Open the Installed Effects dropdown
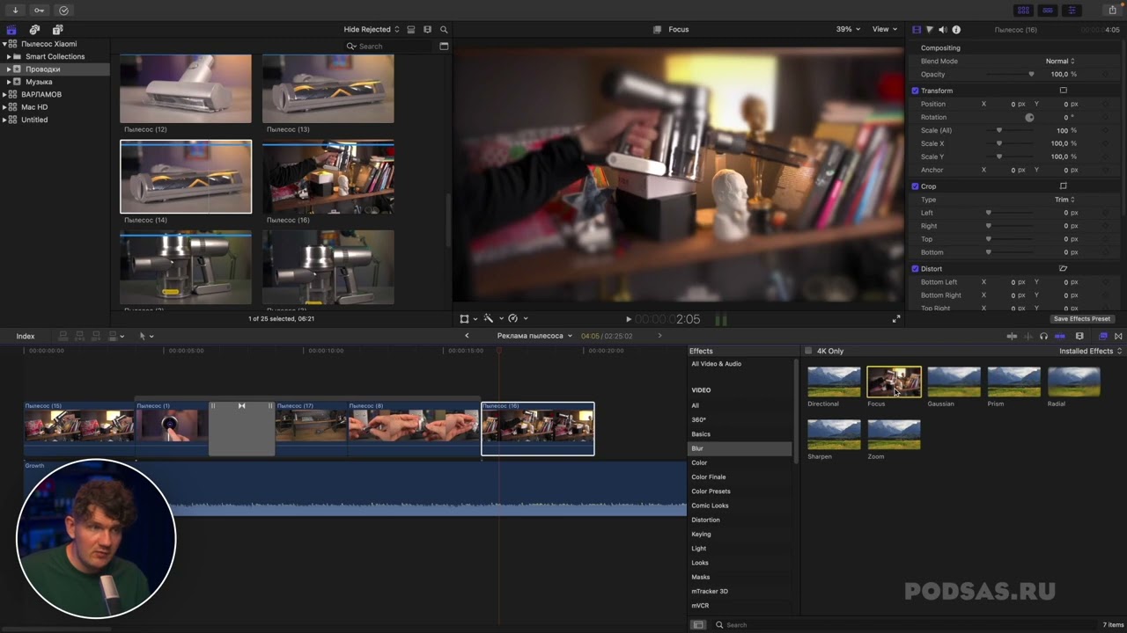 [x=1090, y=351]
